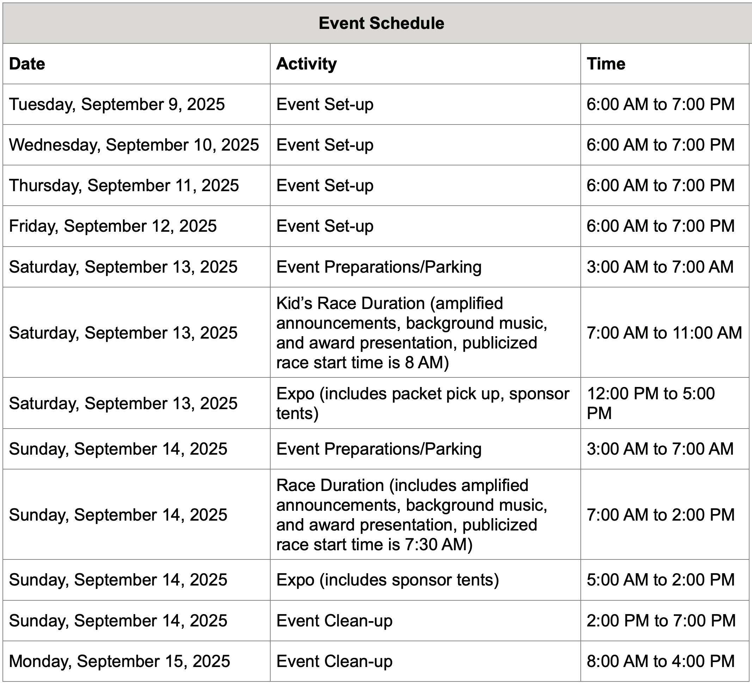Select the 12:00 PM to 5:00 PM time cell
The image size is (752, 685).
tap(651, 403)
